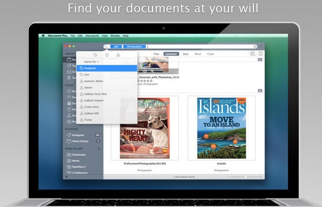The image size is (322, 207).
Task: Select 'IcyBlaze SNS' suggestion
Action: pos(107,113)
